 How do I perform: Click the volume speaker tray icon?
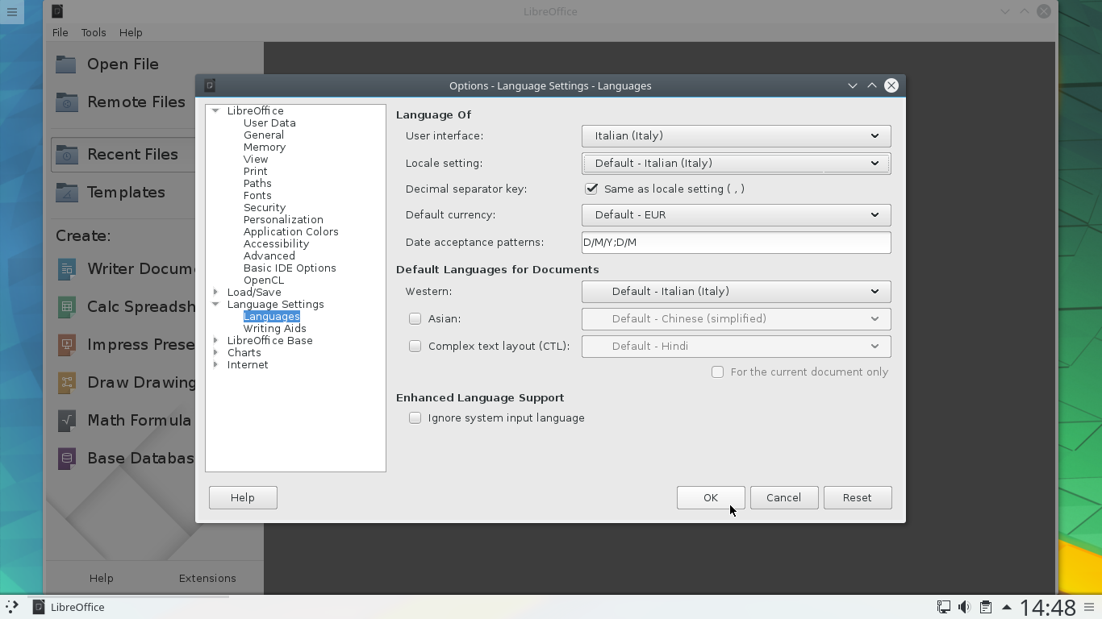[964, 607]
